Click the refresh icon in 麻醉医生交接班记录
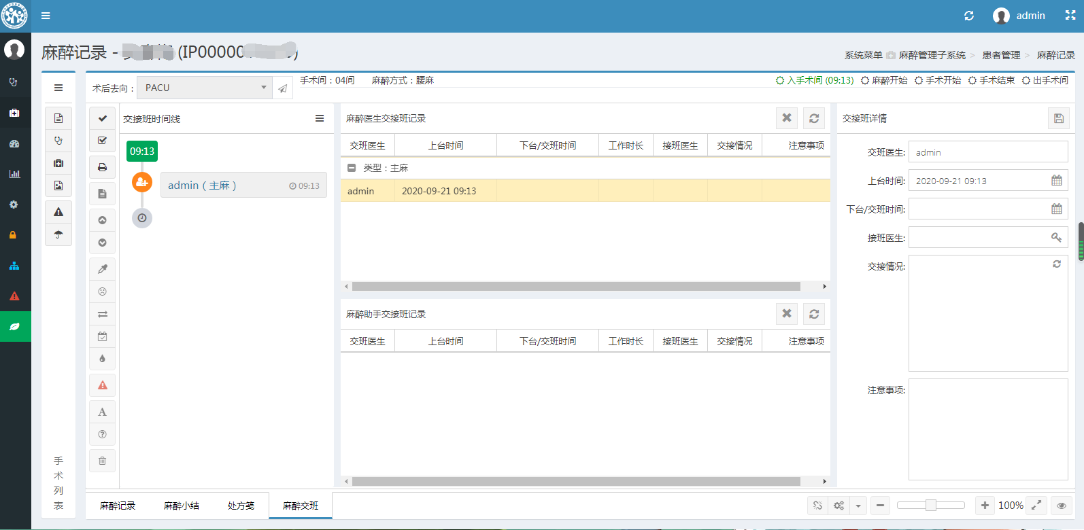The height and width of the screenshot is (530, 1084). tap(814, 118)
